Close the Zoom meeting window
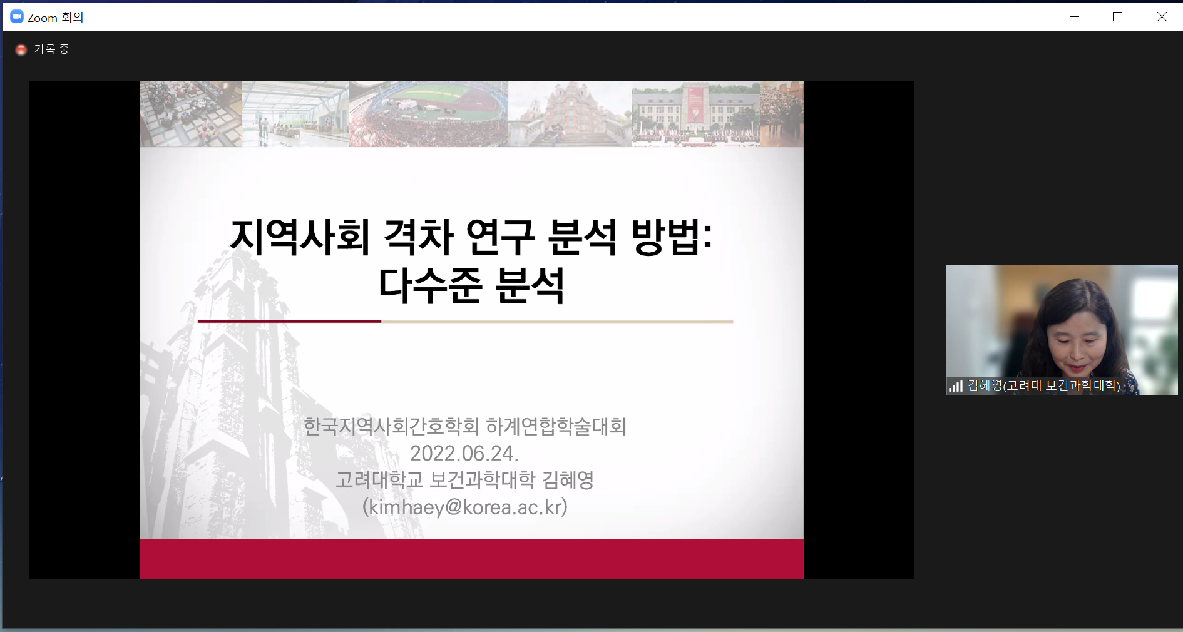 coord(1162,17)
